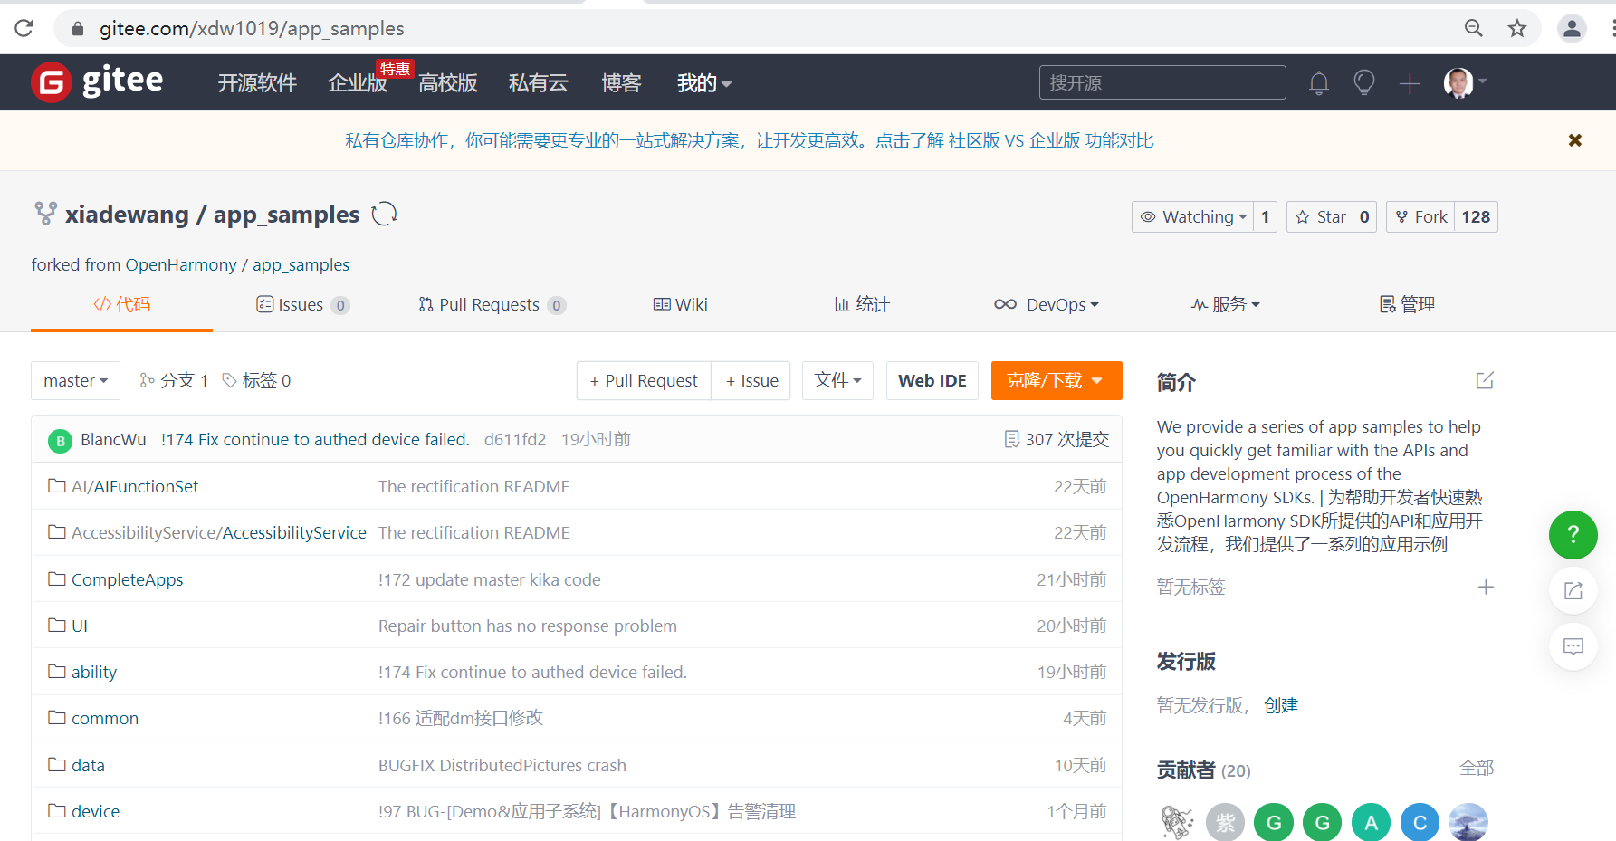
Task: Fork the repository
Action: click(x=1420, y=216)
